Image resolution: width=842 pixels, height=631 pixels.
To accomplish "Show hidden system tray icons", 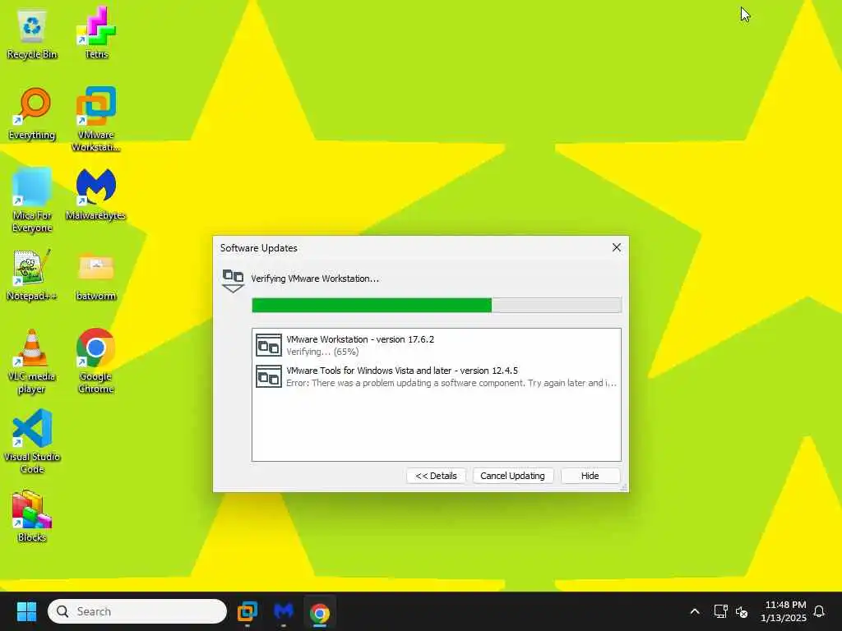I will pos(694,611).
